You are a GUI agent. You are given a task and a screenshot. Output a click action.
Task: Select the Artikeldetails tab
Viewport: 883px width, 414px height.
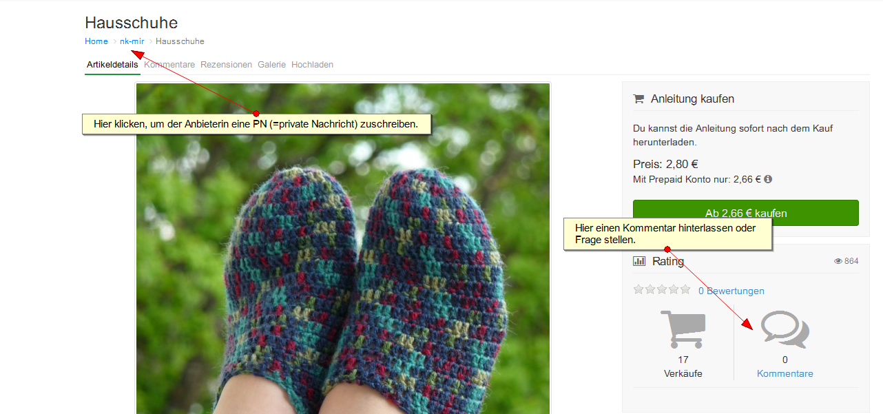(112, 65)
